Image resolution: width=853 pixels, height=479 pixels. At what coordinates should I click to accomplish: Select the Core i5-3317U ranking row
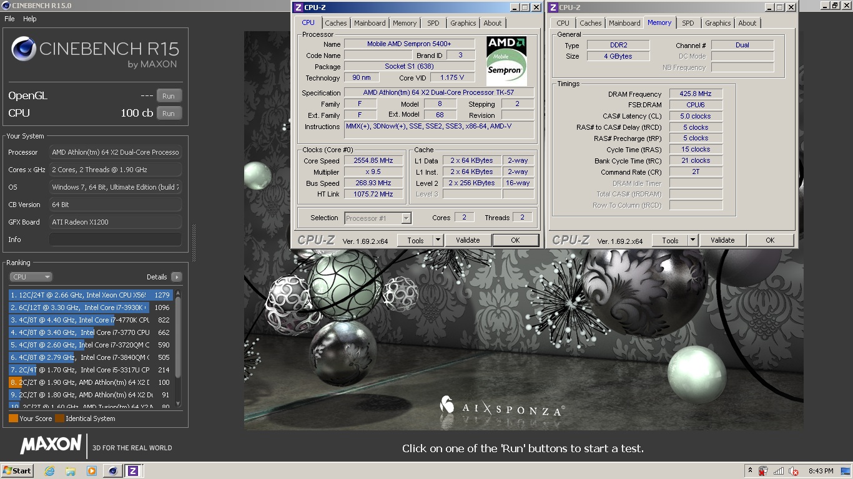click(x=90, y=370)
